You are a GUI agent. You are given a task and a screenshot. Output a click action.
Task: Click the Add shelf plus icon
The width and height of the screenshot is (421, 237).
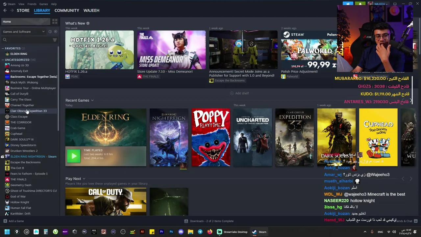(x=232, y=93)
